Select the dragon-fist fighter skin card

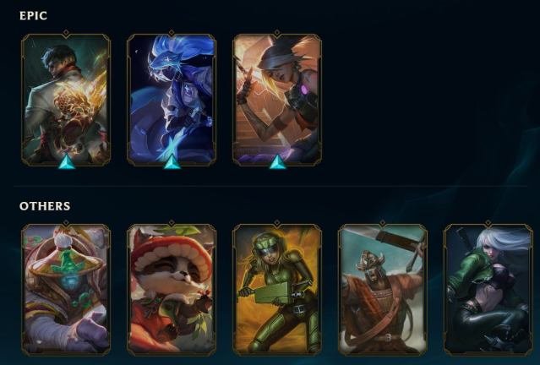click(x=66, y=99)
